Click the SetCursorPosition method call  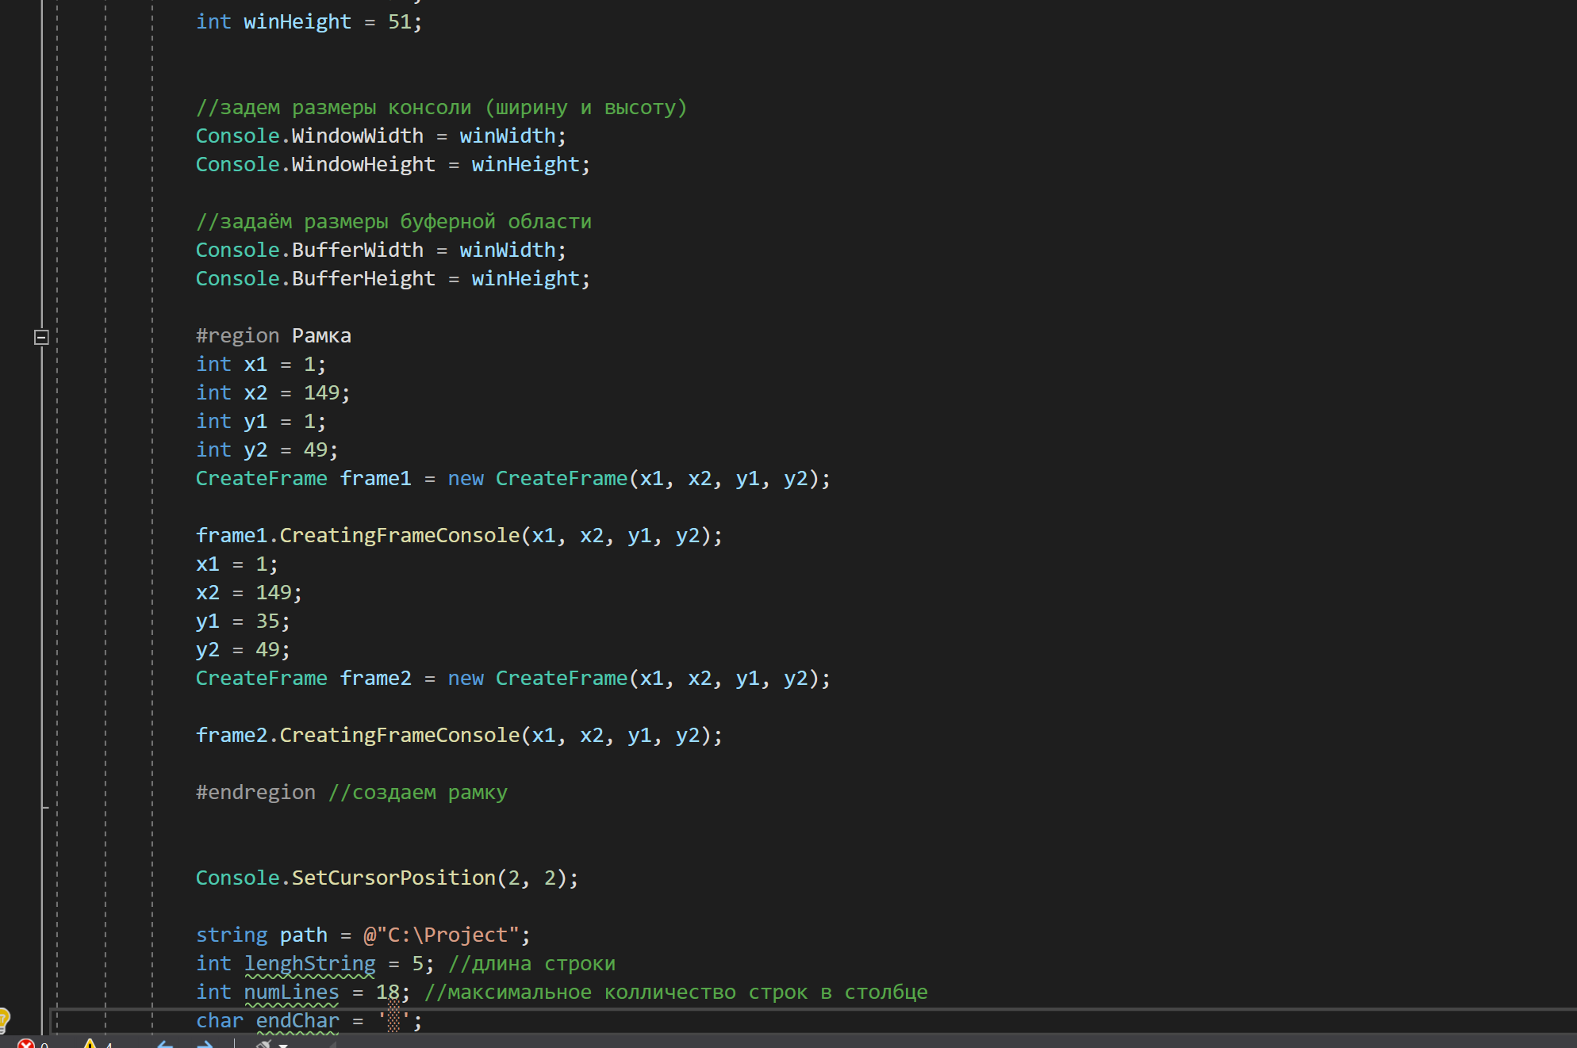[x=393, y=878]
